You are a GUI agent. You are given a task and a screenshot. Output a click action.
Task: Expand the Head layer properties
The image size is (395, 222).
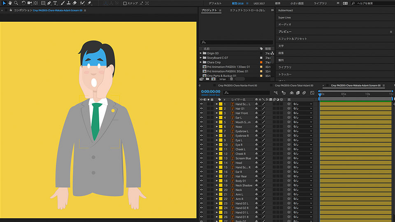(x=217, y=163)
